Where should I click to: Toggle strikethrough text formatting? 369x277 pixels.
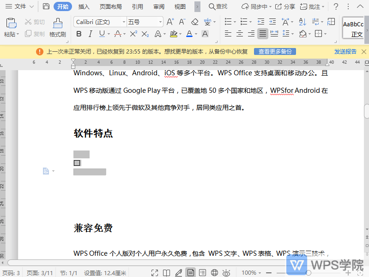click(118, 34)
